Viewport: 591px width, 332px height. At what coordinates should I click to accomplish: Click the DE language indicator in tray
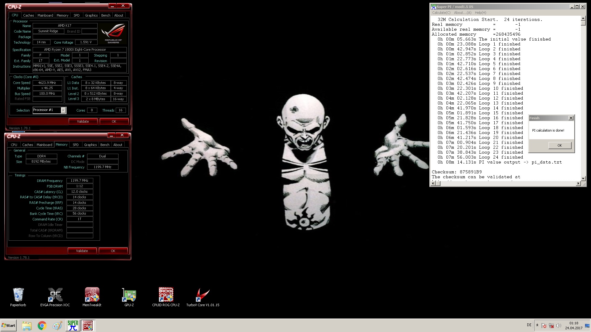pyautogui.click(x=529, y=325)
